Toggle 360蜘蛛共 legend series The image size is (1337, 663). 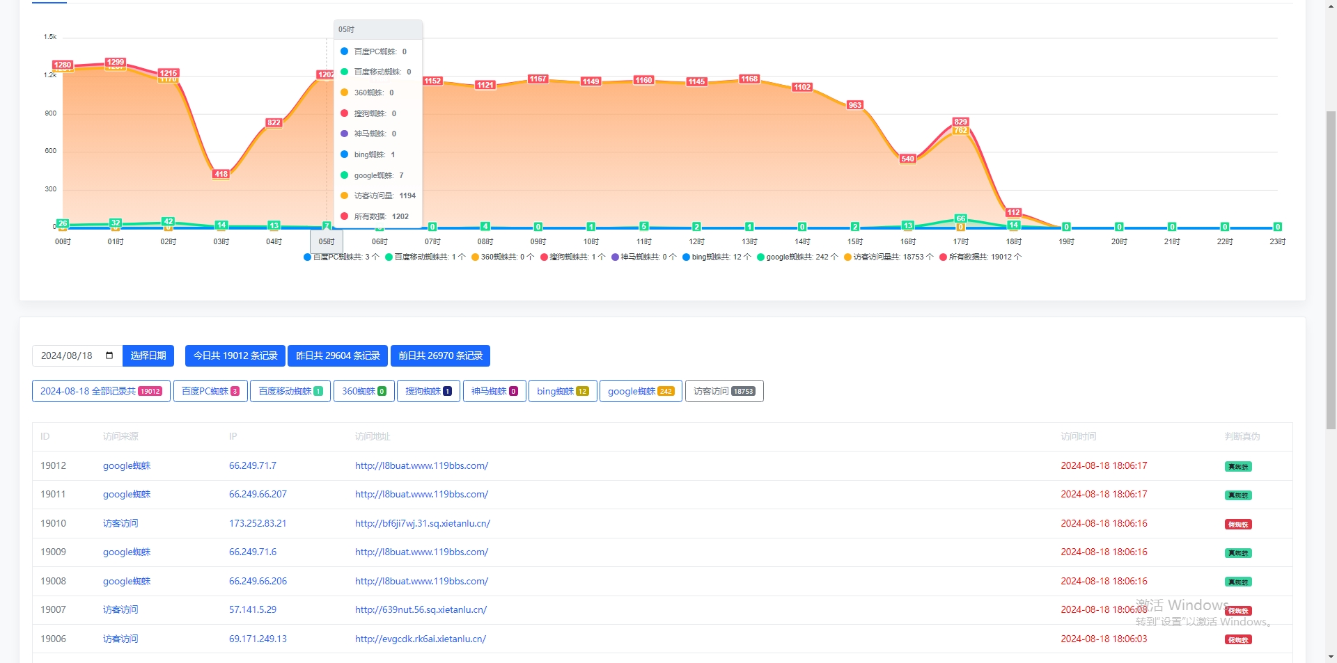[x=503, y=257]
